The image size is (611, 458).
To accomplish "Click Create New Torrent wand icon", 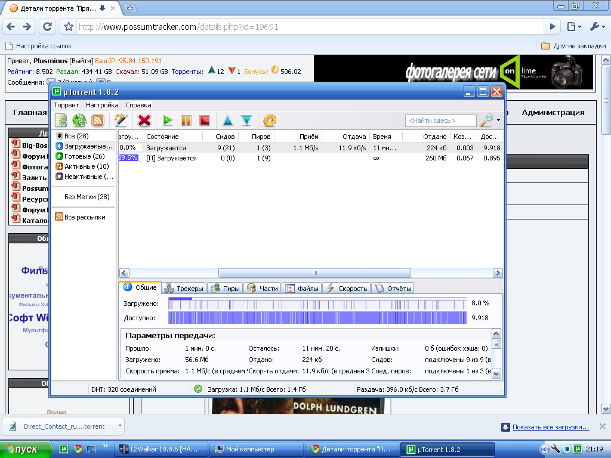I will click(x=121, y=120).
